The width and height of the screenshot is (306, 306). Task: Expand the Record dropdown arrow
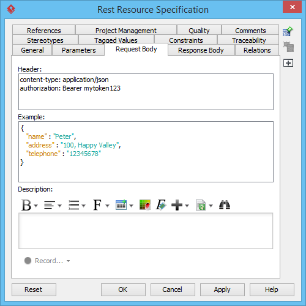tap(68, 261)
